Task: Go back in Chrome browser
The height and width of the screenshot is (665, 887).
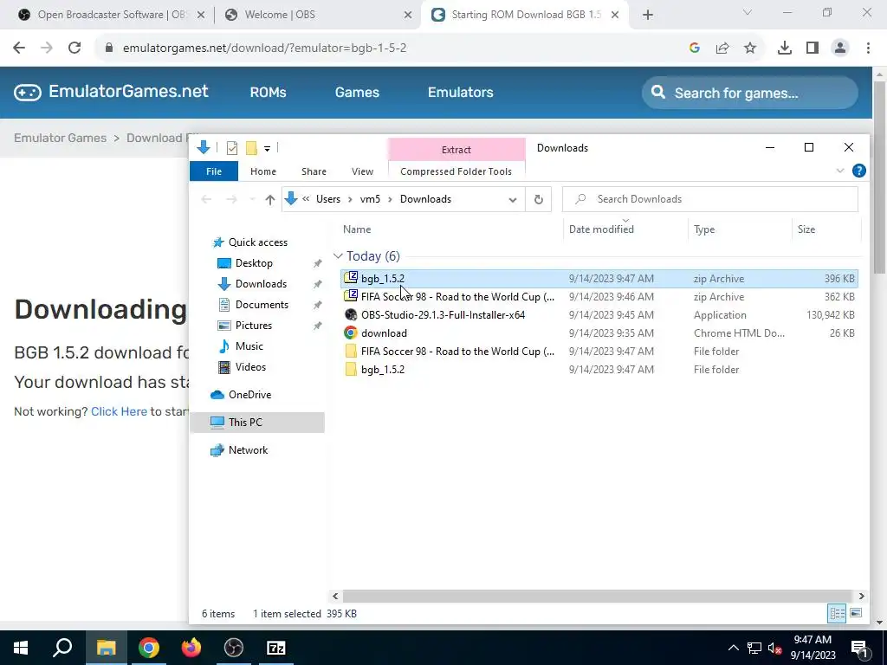Action: point(19,48)
